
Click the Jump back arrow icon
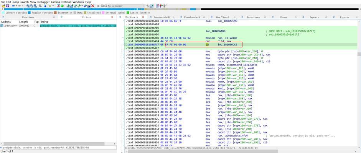[13, 6]
